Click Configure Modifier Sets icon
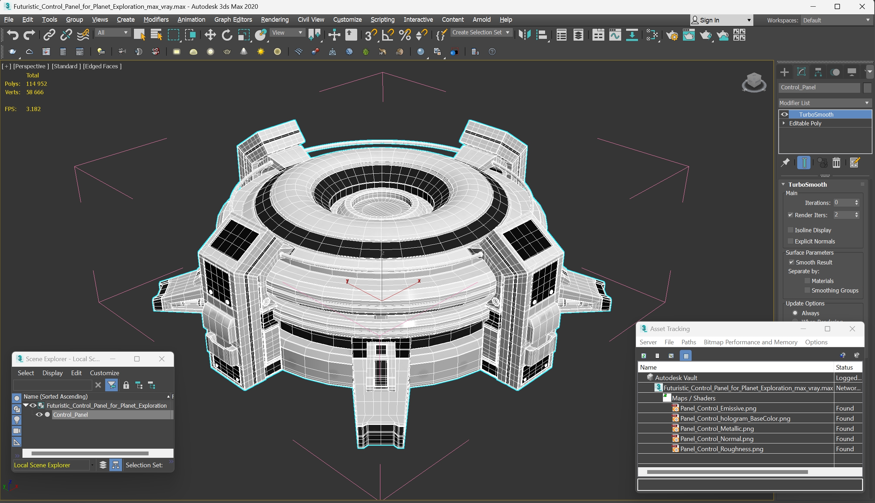This screenshot has width=875, height=503. (x=855, y=163)
